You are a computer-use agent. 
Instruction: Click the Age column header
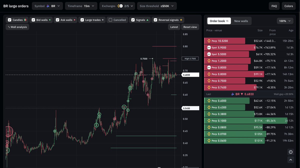click(291, 30)
